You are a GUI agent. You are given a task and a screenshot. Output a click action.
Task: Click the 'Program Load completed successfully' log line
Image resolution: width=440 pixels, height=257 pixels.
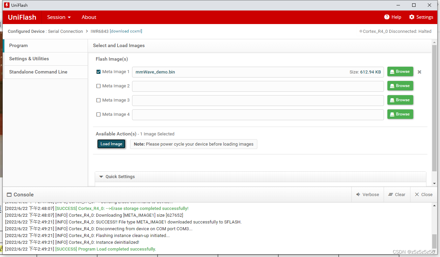(80, 249)
